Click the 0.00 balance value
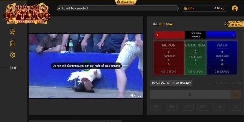 (x=217, y=9)
